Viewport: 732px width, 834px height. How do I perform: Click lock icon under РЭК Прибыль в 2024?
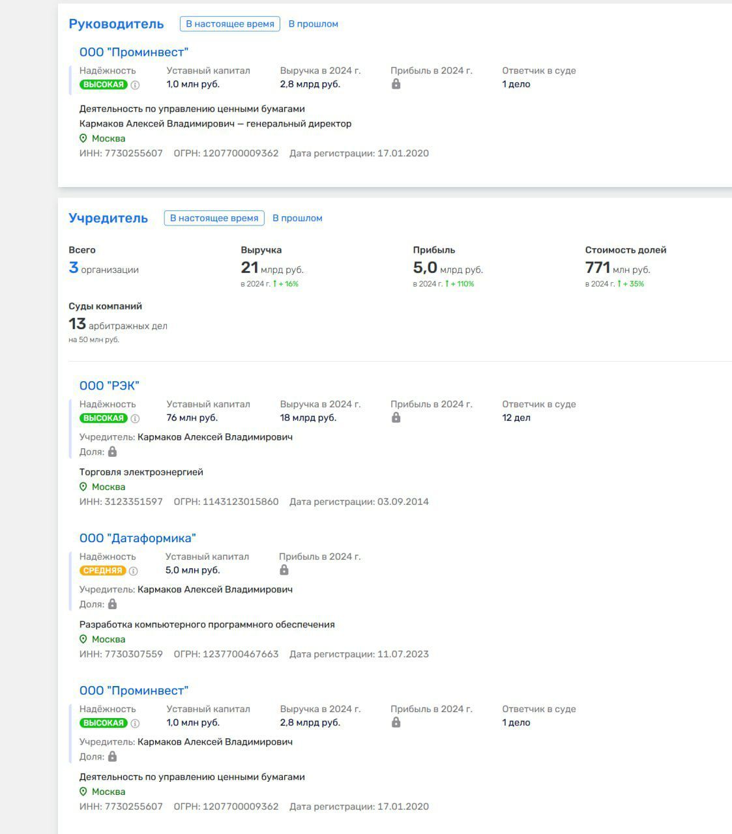[396, 418]
